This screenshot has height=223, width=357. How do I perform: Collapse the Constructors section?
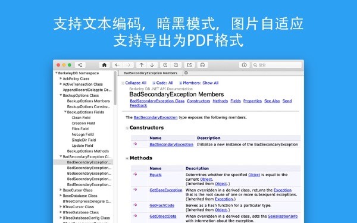[127, 128]
